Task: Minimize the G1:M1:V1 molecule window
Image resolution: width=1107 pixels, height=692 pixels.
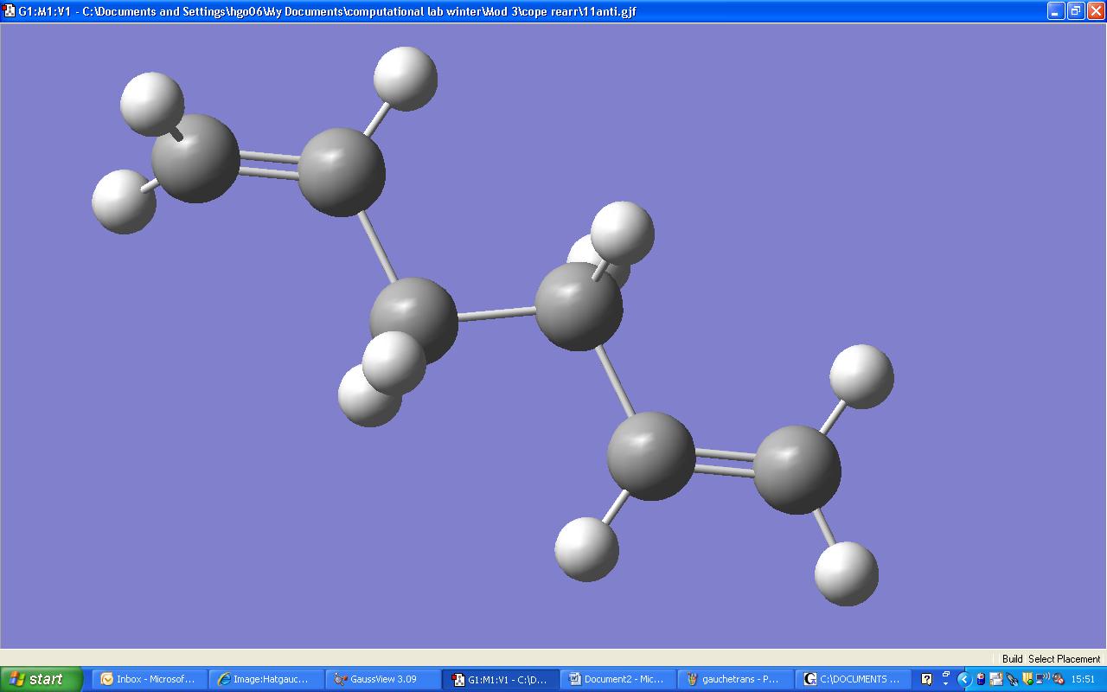Action: click(1056, 11)
